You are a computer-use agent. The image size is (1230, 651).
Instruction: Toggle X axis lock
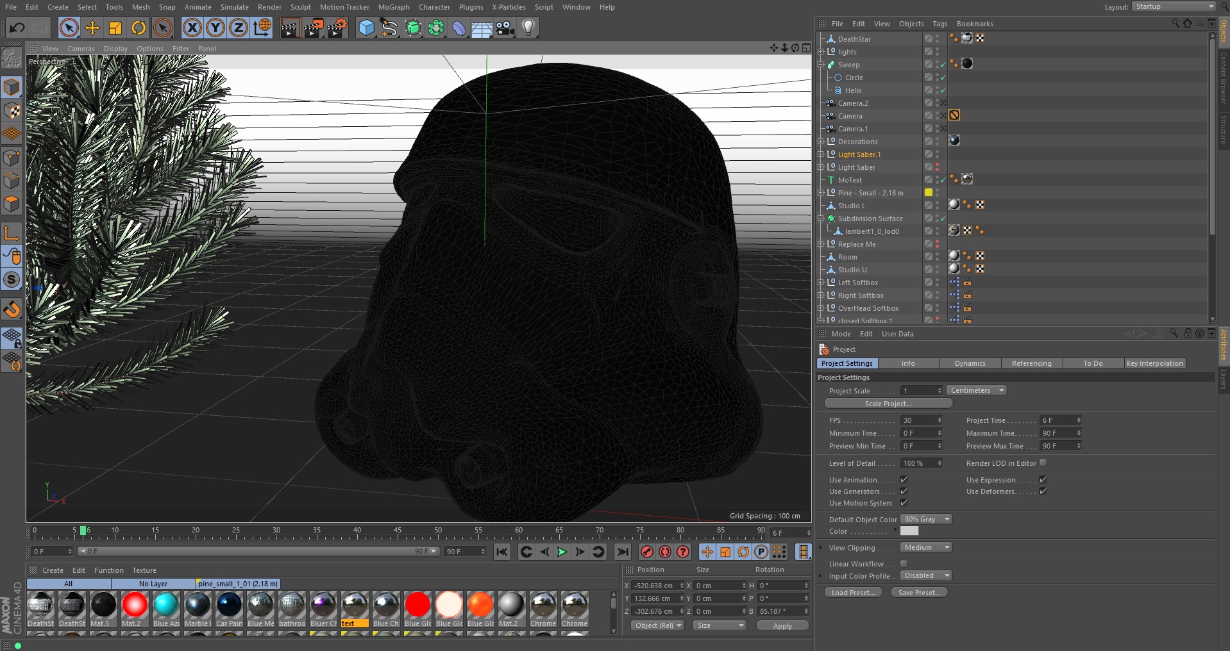[x=192, y=28]
